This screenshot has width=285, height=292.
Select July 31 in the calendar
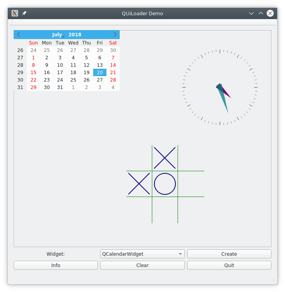[x=60, y=87]
